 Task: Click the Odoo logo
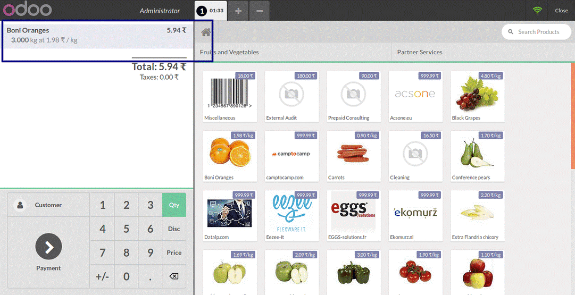tap(27, 10)
